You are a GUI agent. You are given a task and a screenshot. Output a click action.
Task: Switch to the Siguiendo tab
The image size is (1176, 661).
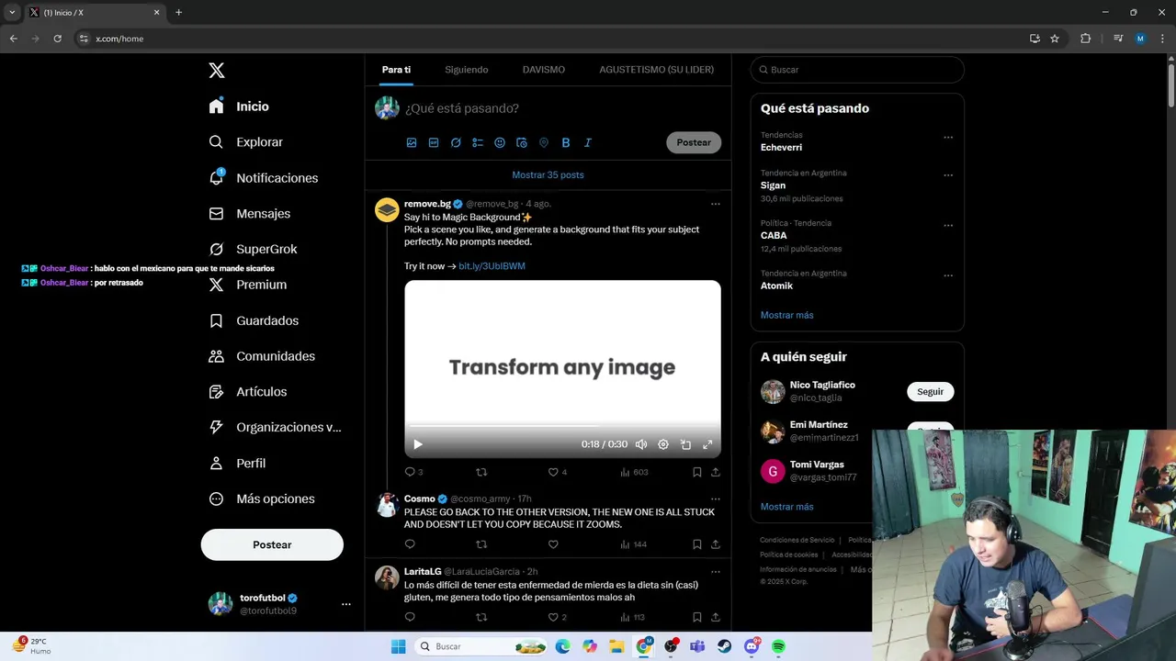tap(467, 70)
